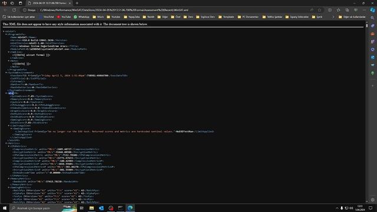Open the YapayZeka bookmarks folder
377x212 pixels.
coord(132,17)
